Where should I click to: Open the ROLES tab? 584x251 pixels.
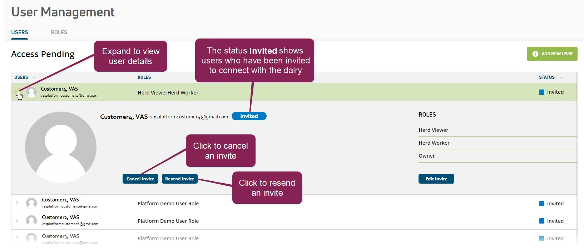click(x=59, y=32)
